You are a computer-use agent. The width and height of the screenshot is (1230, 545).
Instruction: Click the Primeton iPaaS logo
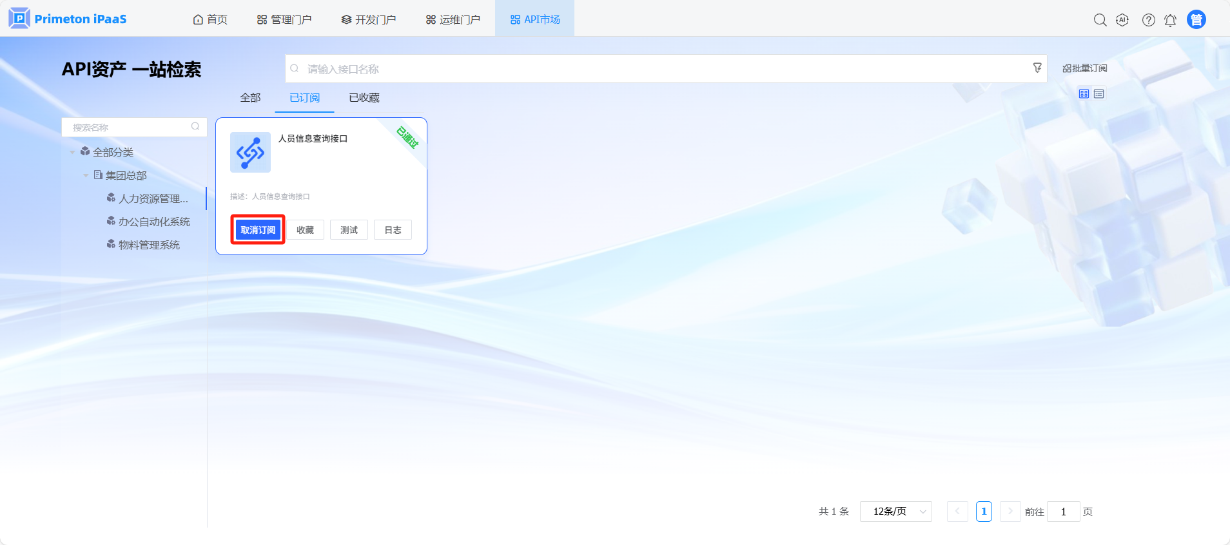(x=68, y=19)
